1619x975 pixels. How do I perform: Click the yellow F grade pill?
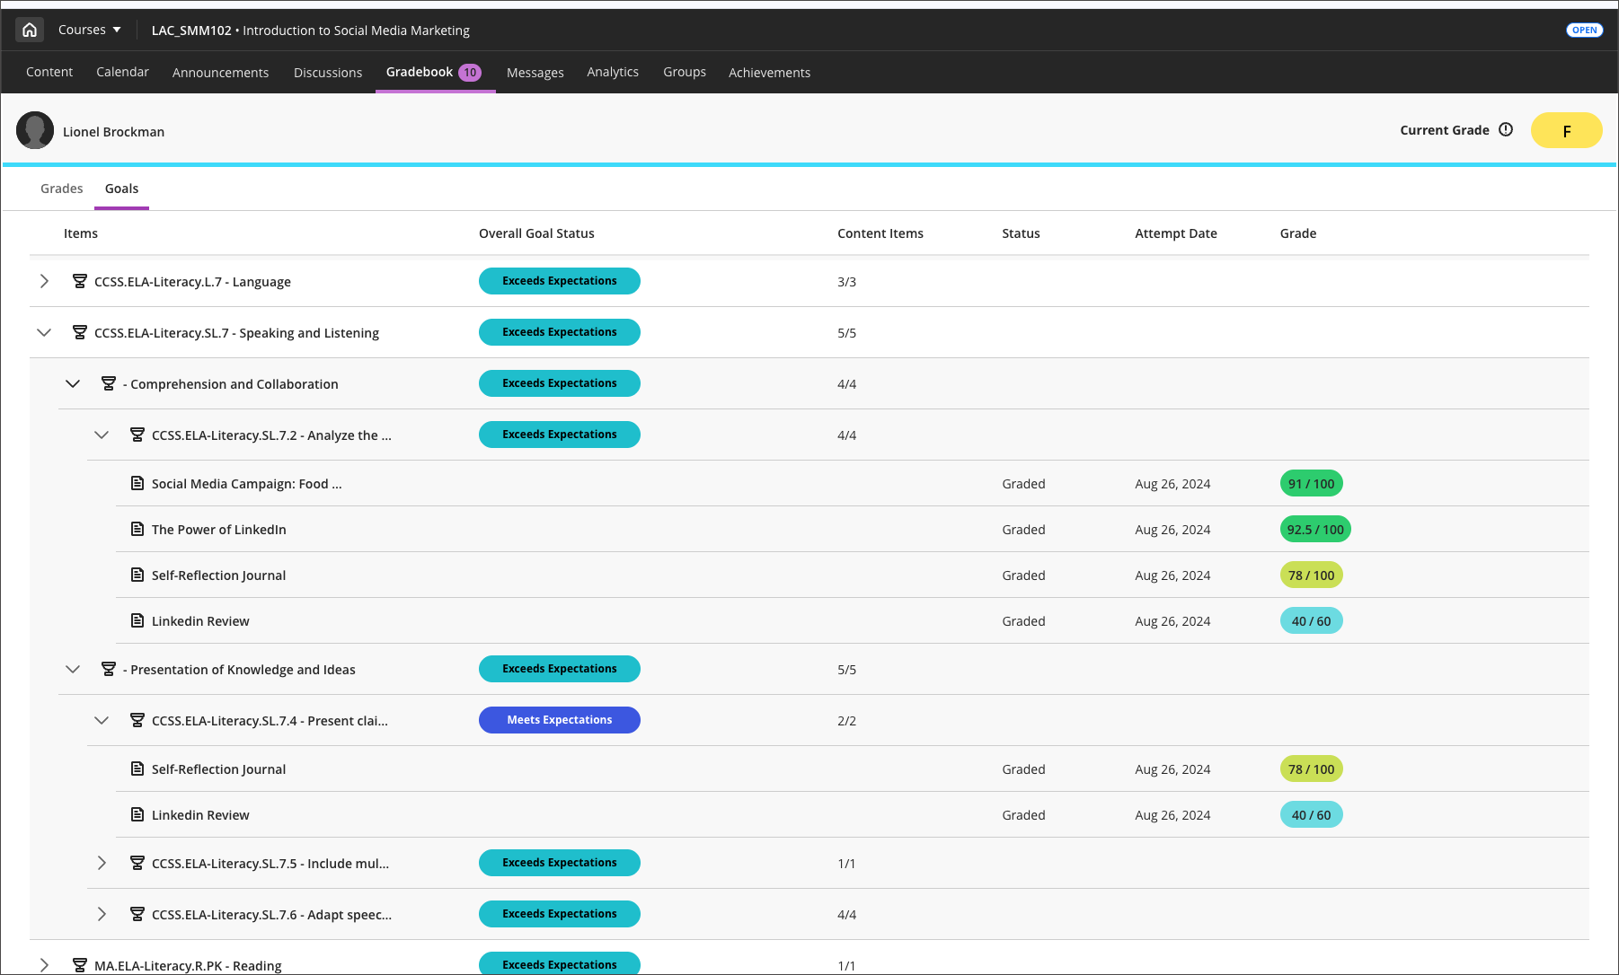tap(1566, 130)
